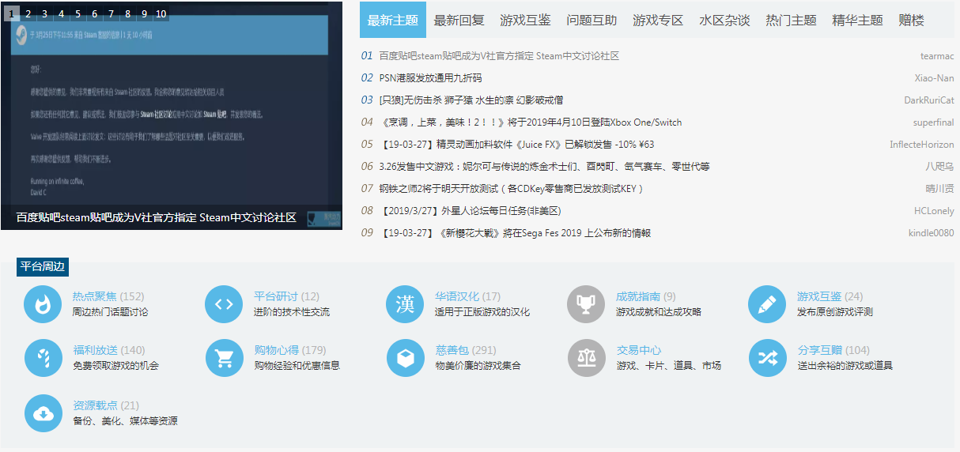960x452 pixels.
Task: Open the 热点聚焦 (152) forum link
Action: (108, 296)
